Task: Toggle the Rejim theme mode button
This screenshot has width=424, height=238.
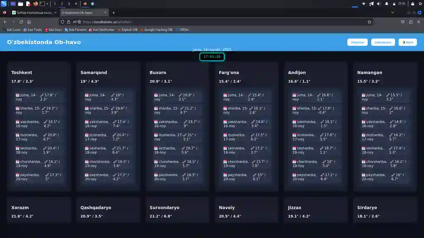Action: coord(407,42)
